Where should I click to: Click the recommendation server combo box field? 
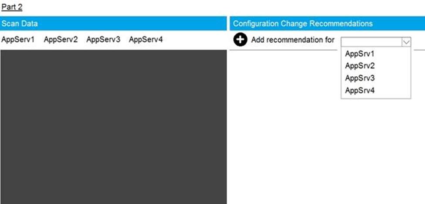(371, 42)
